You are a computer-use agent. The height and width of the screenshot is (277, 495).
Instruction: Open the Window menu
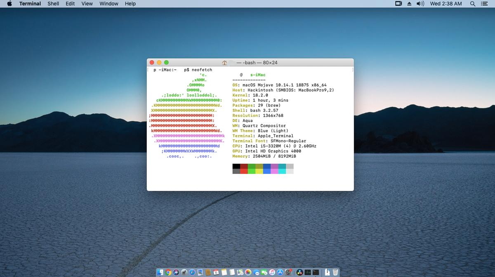click(109, 4)
